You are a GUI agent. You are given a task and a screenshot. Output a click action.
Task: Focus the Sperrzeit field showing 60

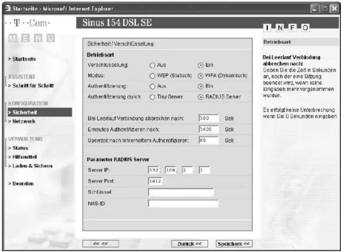(209, 140)
